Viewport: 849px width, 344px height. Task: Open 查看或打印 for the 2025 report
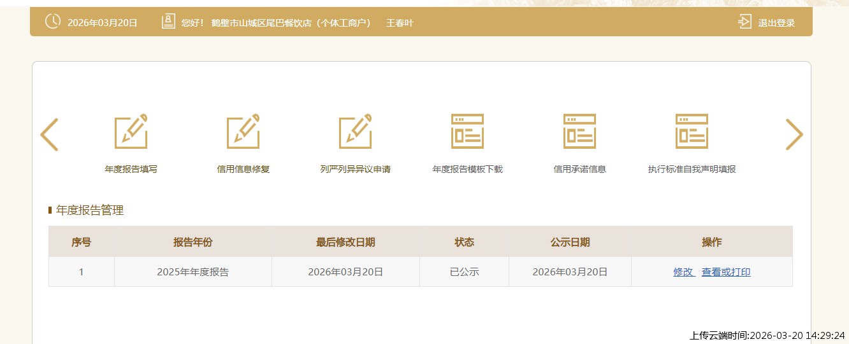[726, 272]
